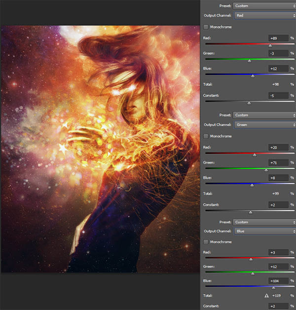Viewport: 296px width, 310px height.
Task: Click the Constant slider handle in Green output panel
Action: (x=251, y=212)
